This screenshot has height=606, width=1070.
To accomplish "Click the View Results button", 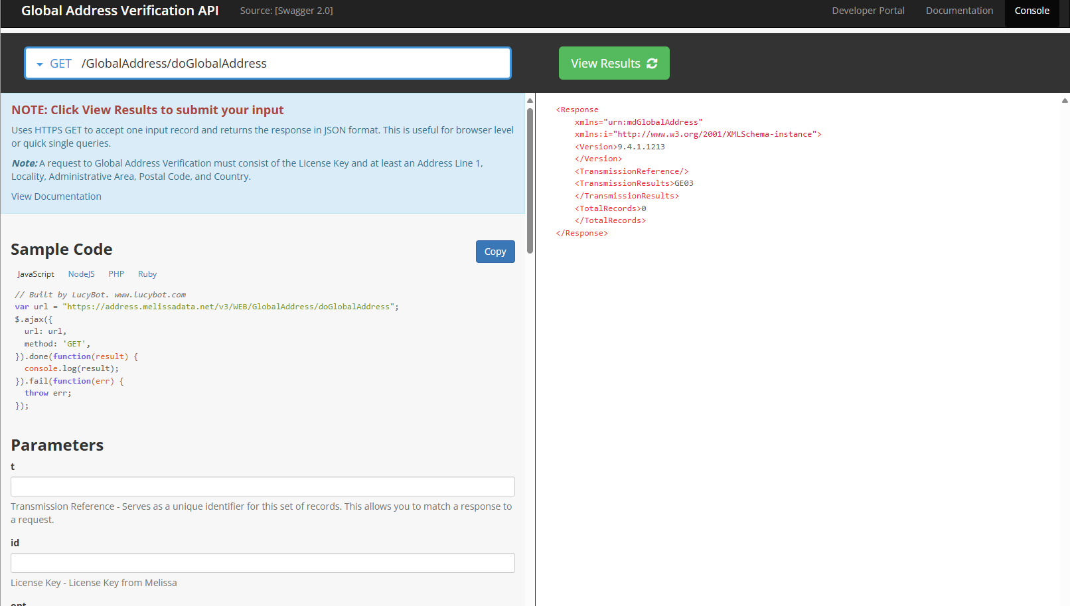I will [614, 63].
